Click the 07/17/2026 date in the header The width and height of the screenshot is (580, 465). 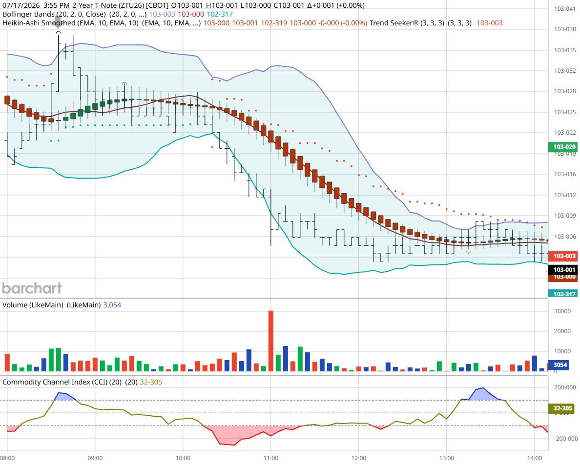point(21,5)
